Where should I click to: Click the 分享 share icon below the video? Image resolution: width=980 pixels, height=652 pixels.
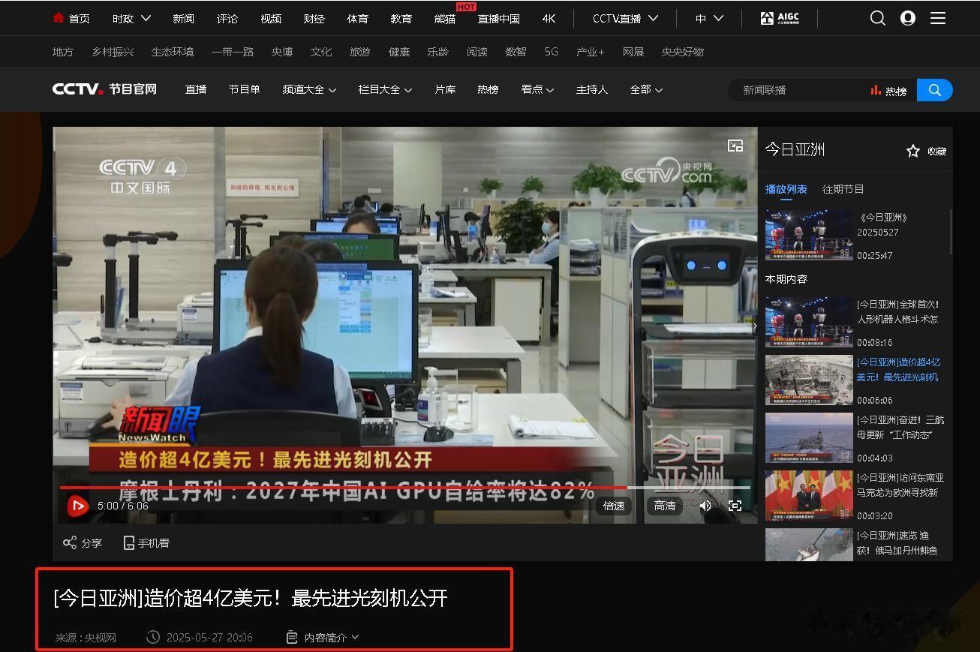70,542
